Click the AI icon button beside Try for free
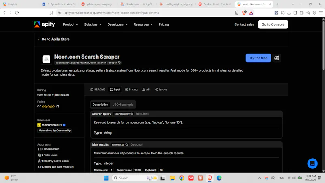This screenshot has height=183, width=325. click(x=277, y=58)
